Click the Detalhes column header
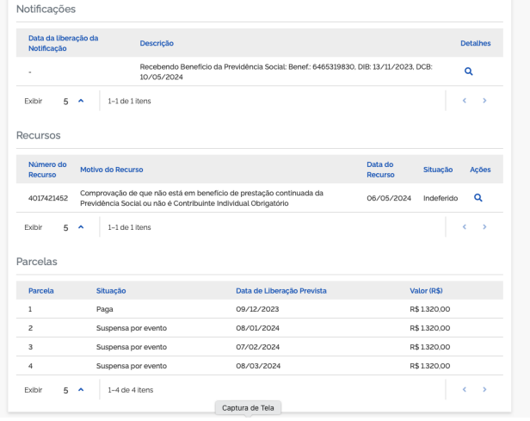The height and width of the screenshot is (421, 530). point(475,43)
